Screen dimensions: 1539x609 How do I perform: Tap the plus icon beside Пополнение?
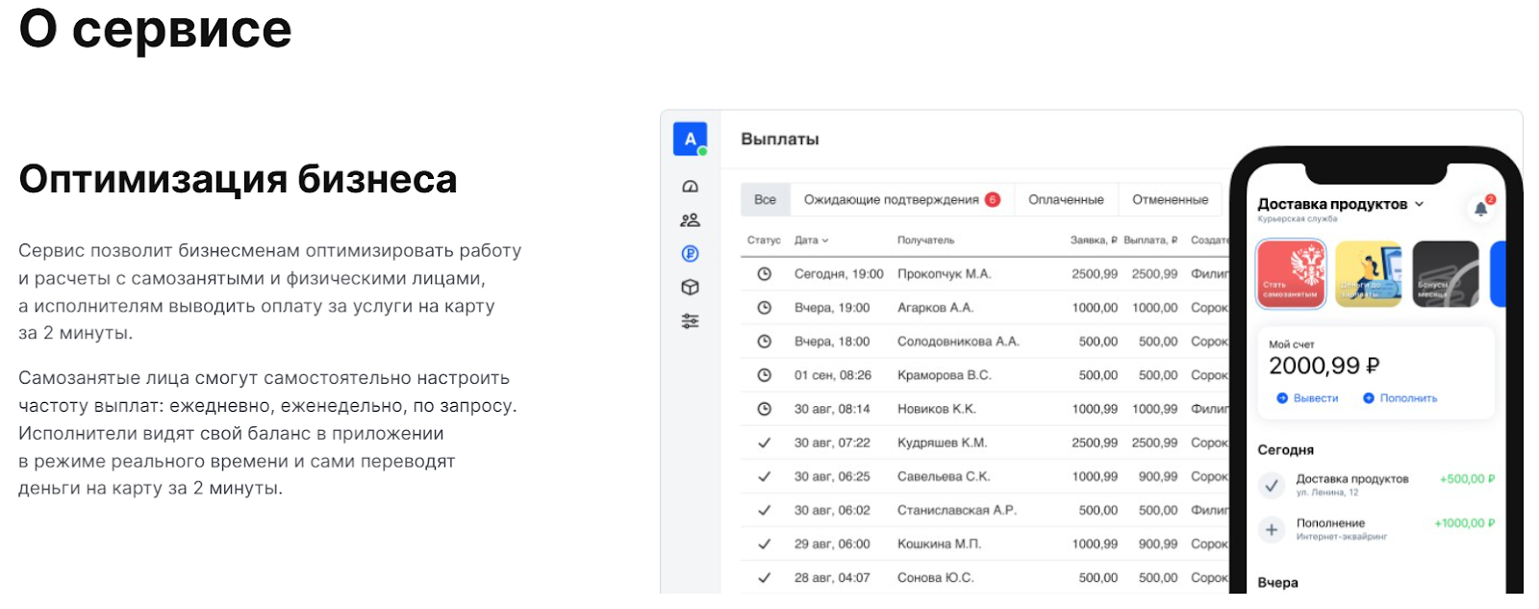coord(1272,529)
